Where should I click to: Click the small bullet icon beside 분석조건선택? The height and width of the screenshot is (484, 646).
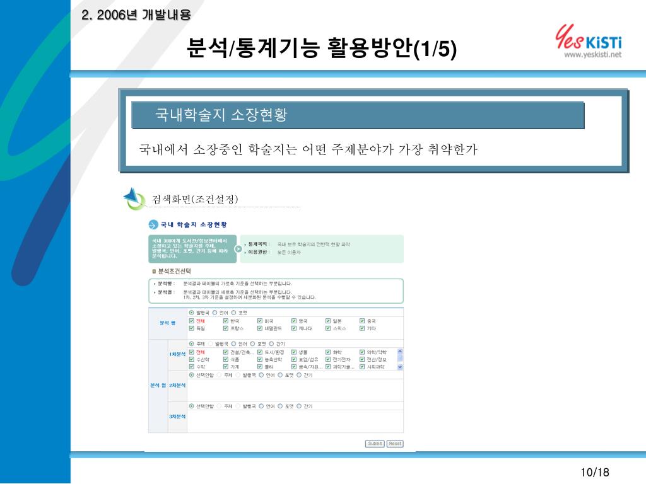(154, 271)
